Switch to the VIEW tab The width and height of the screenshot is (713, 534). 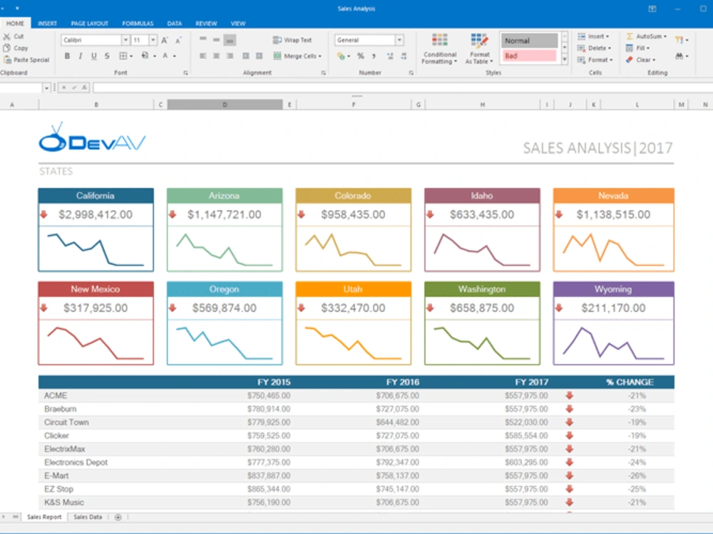(238, 23)
